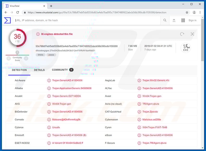Click the Alibaba alert icon
Screen dimensions: 206x151
pyautogui.click(x=49, y=88)
